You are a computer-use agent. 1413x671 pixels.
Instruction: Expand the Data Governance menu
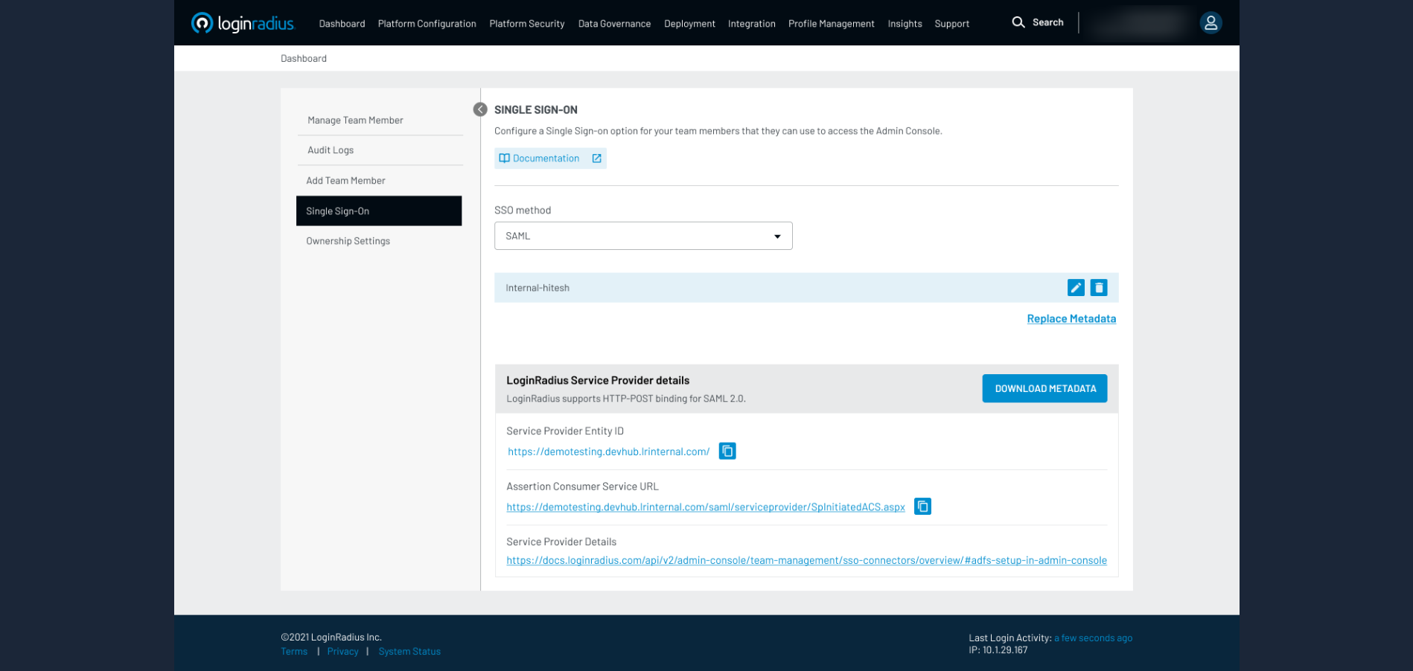pos(614,24)
